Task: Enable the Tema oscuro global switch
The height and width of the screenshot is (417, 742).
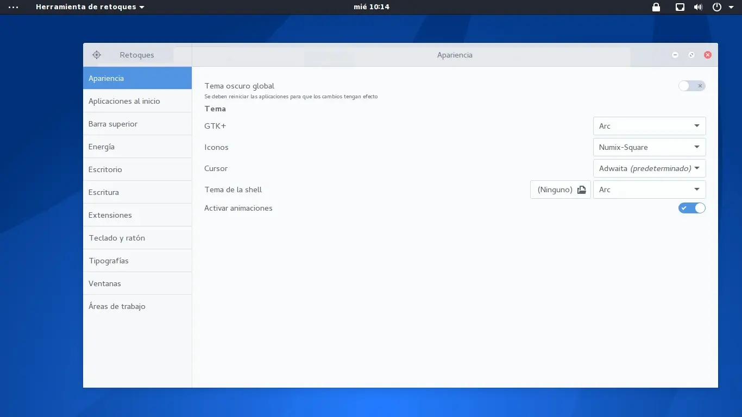Action: (x=692, y=86)
